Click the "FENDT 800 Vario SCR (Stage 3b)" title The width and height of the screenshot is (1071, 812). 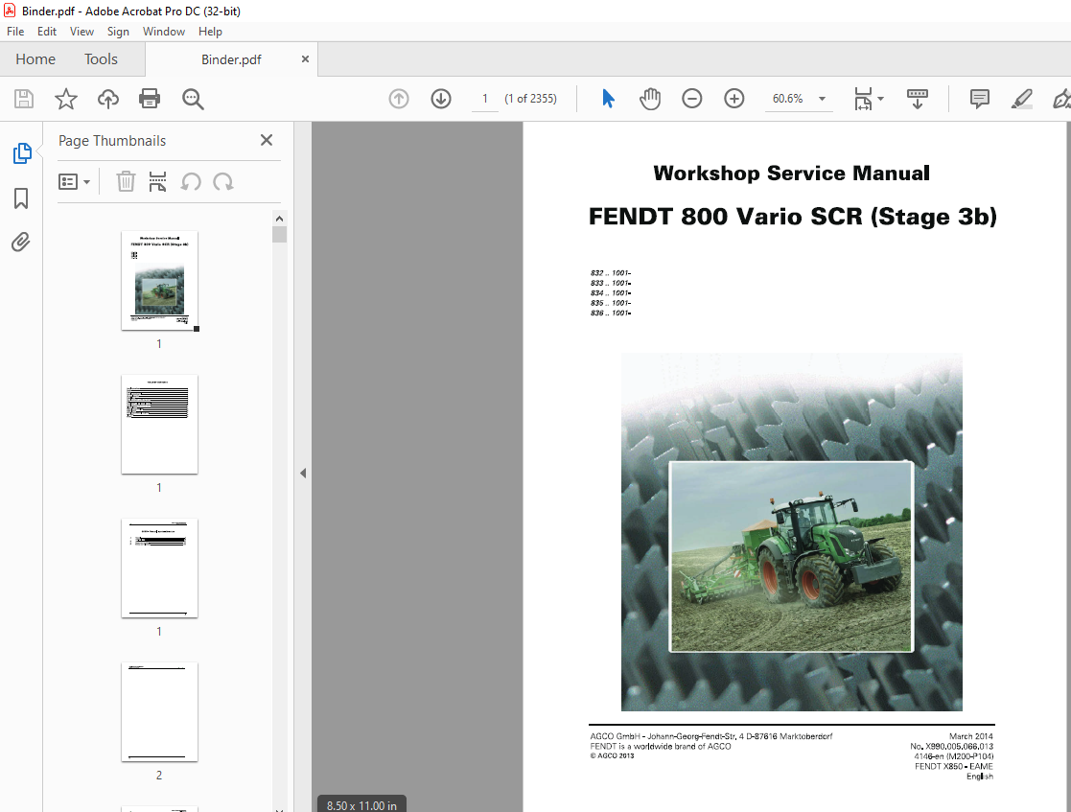(x=792, y=217)
